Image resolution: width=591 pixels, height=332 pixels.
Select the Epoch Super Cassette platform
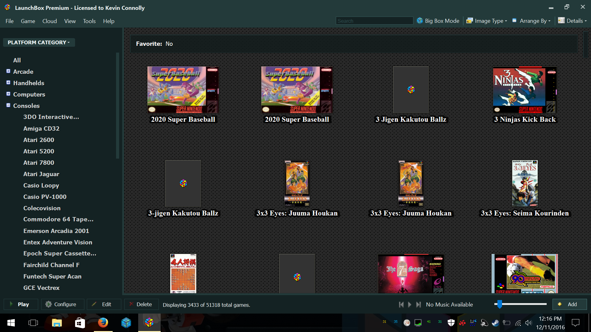pyautogui.click(x=60, y=253)
